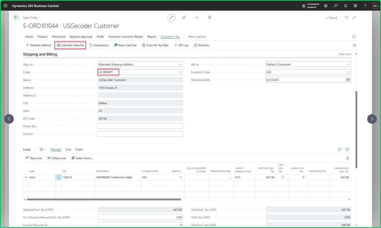Add a New Line
381x228 pixels.
click(34, 158)
